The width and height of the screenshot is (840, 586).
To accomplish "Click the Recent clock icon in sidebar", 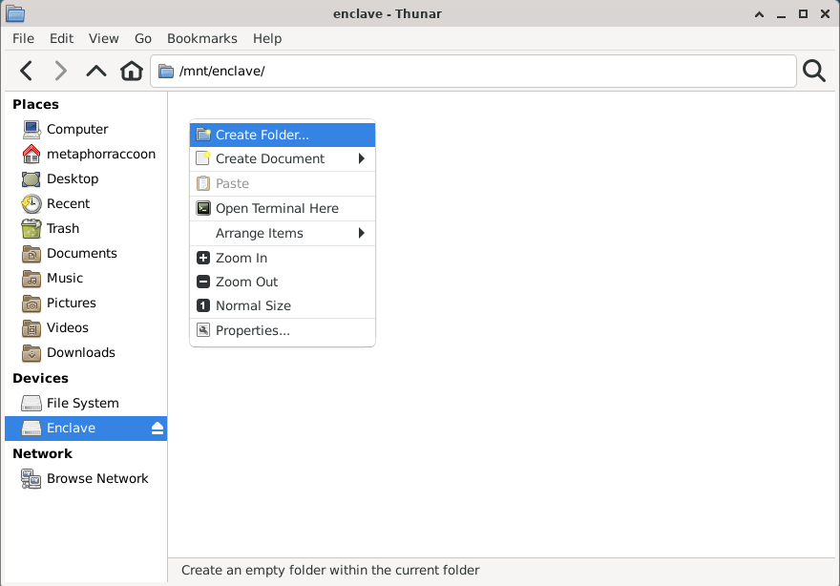I will pyautogui.click(x=31, y=204).
